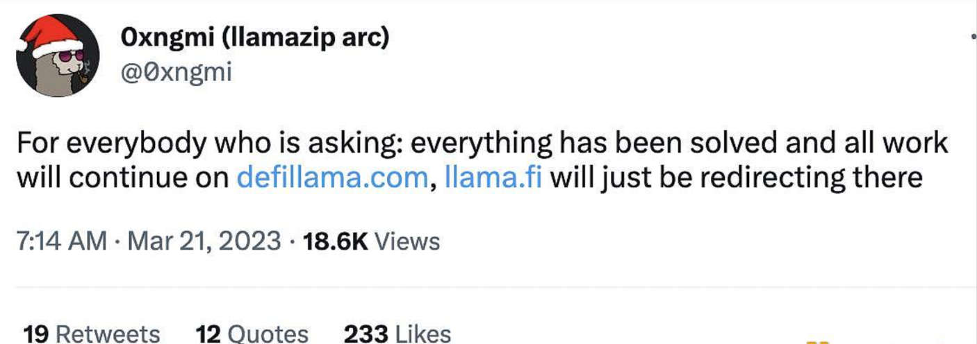View the 18.6K Views count
This screenshot has height=344, width=977.
[x=370, y=241]
